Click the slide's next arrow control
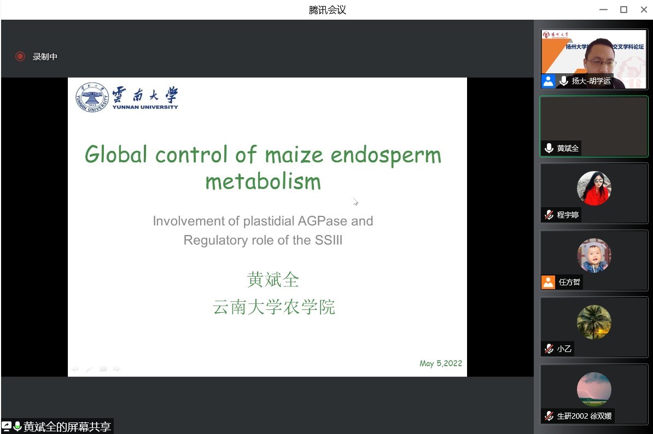The height and width of the screenshot is (434, 653). click(116, 369)
